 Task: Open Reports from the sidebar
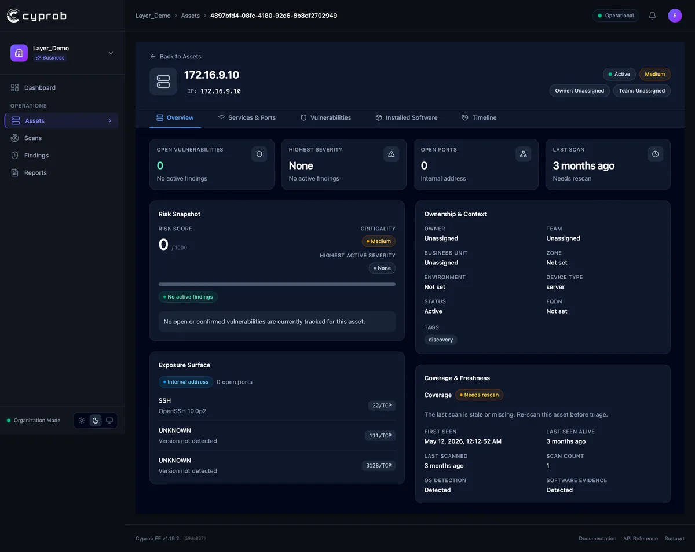coord(63,173)
